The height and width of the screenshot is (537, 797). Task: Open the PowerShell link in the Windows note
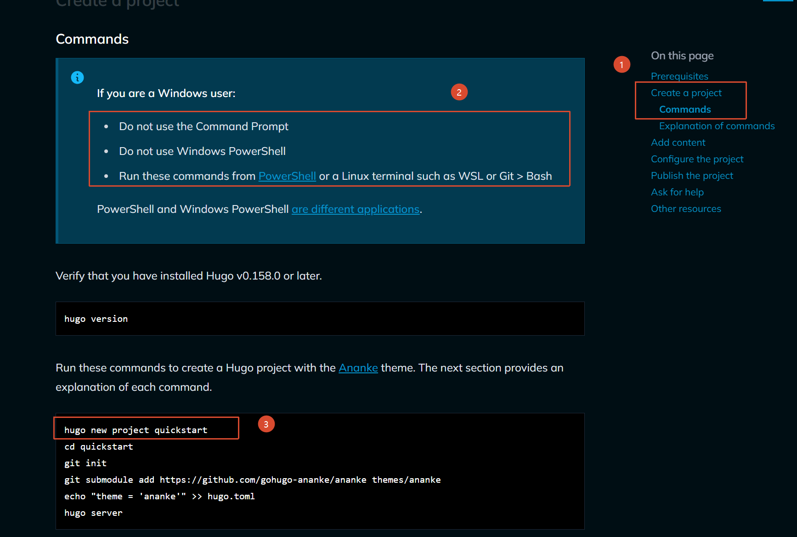point(287,176)
